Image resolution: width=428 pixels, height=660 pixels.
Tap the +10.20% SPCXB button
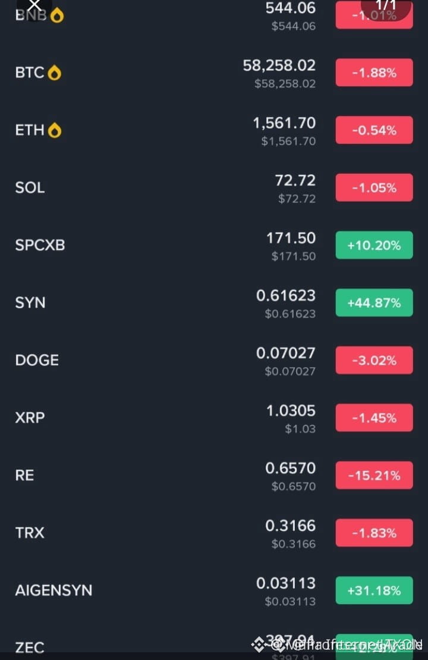tap(374, 245)
